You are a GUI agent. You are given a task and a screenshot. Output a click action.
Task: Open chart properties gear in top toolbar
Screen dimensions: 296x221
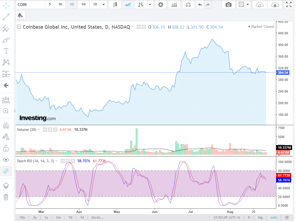(161, 4)
